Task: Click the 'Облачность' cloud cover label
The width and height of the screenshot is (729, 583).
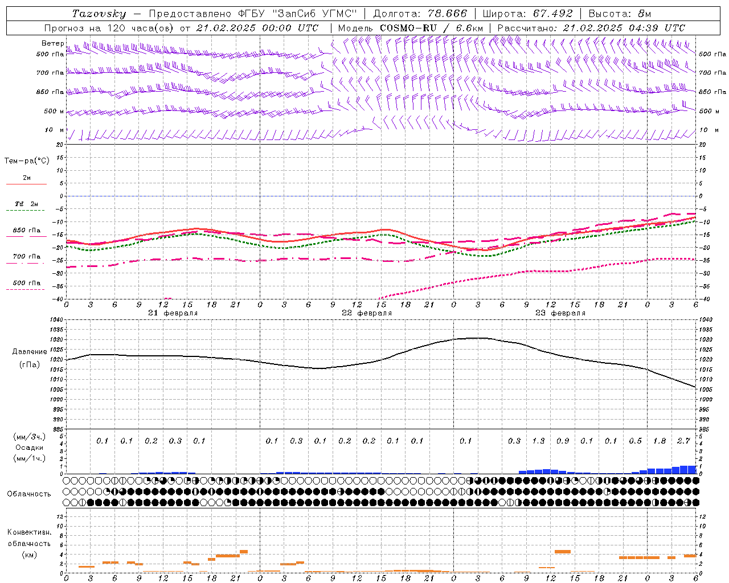Action: (x=29, y=494)
